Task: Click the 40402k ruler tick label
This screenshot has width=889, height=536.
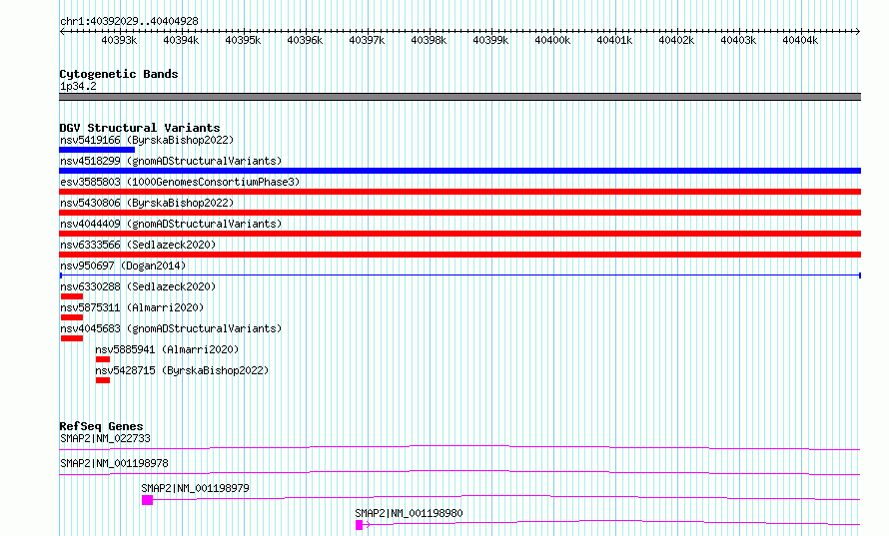Action: [676, 40]
